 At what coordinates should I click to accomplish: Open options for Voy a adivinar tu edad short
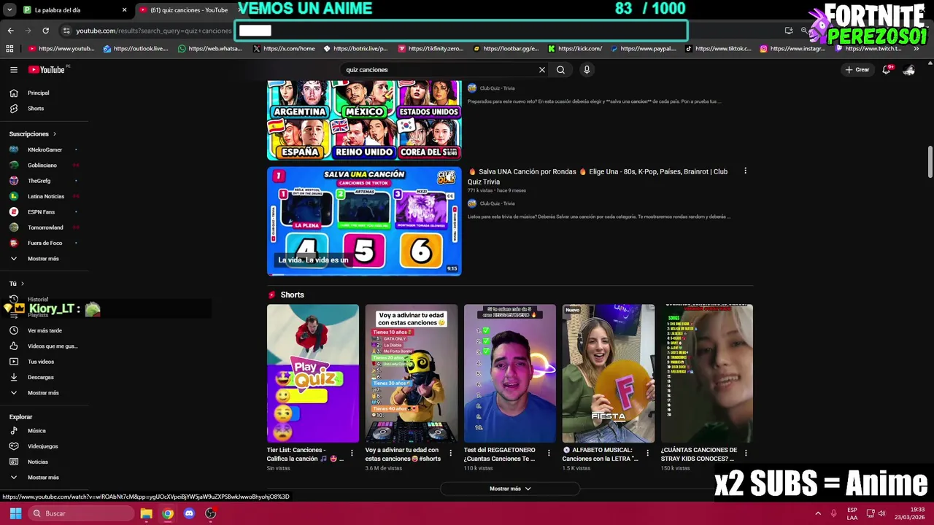[450, 453]
